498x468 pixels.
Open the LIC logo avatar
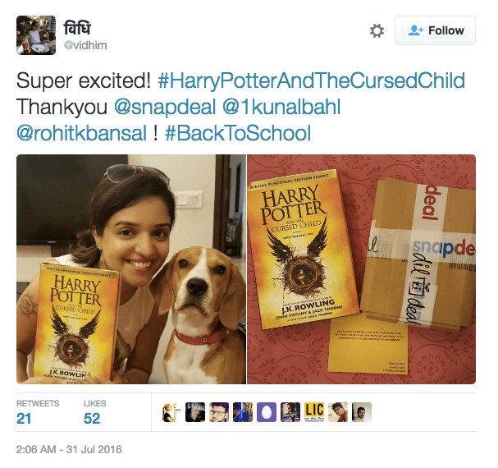pos(314,412)
